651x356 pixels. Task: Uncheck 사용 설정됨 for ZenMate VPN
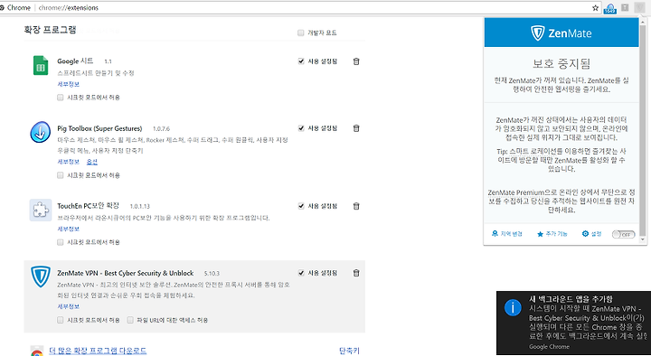click(301, 273)
